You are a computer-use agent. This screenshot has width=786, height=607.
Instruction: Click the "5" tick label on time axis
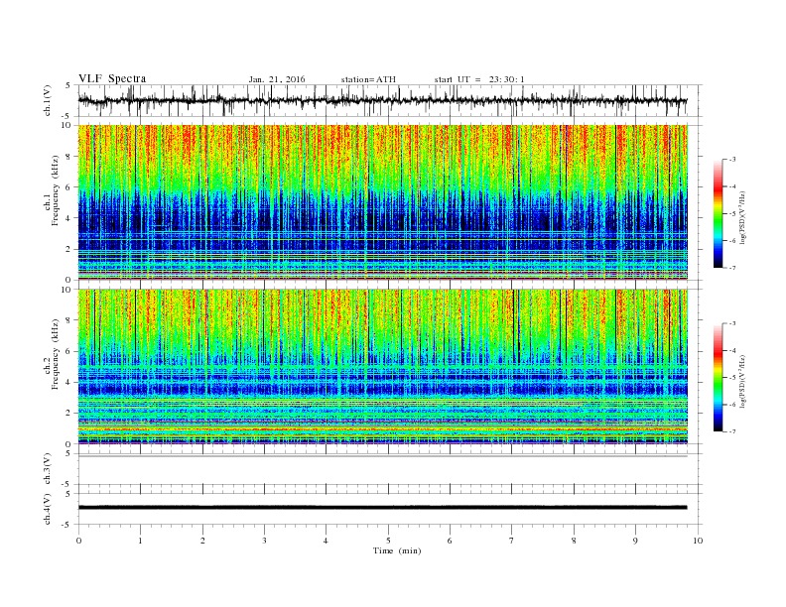(388, 541)
